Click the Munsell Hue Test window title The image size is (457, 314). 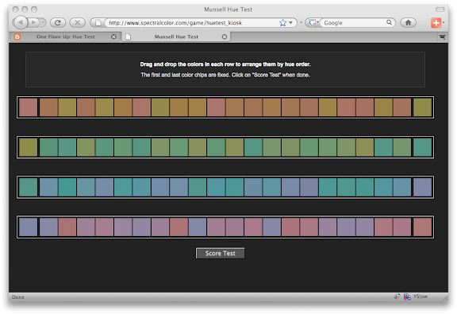click(x=228, y=10)
